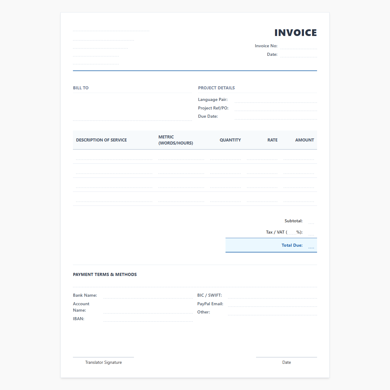The image size is (390, 390).
Task: Click the AMOUNT column header
Action: [305, 140]
